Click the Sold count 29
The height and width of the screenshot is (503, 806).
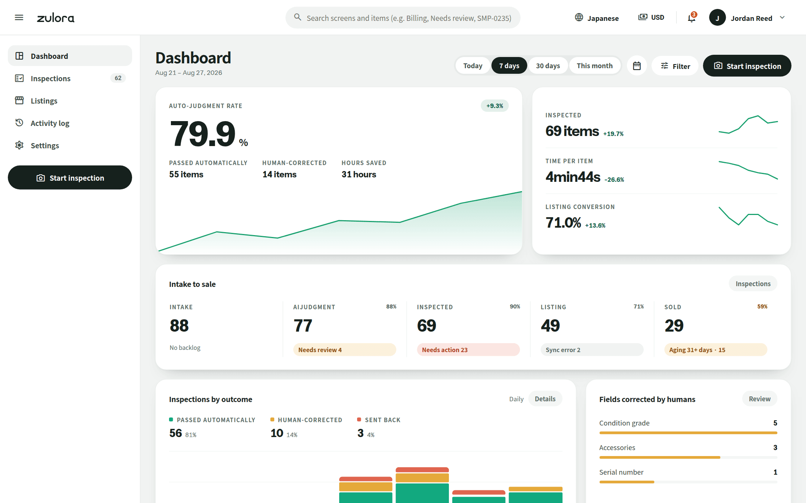click(674, 326)
